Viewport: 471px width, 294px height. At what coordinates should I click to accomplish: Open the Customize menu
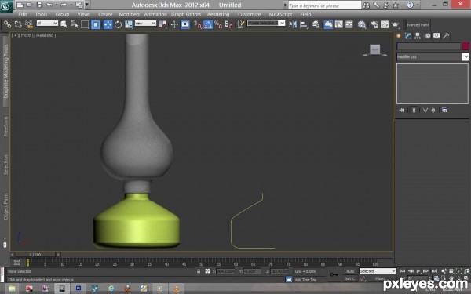coord(250,14)
